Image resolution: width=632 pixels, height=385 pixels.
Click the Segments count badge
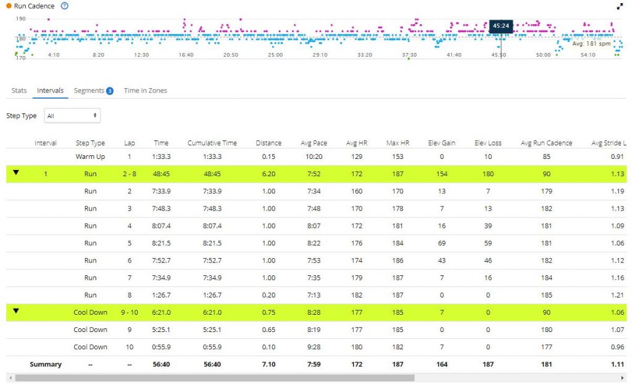coord(109,91)
